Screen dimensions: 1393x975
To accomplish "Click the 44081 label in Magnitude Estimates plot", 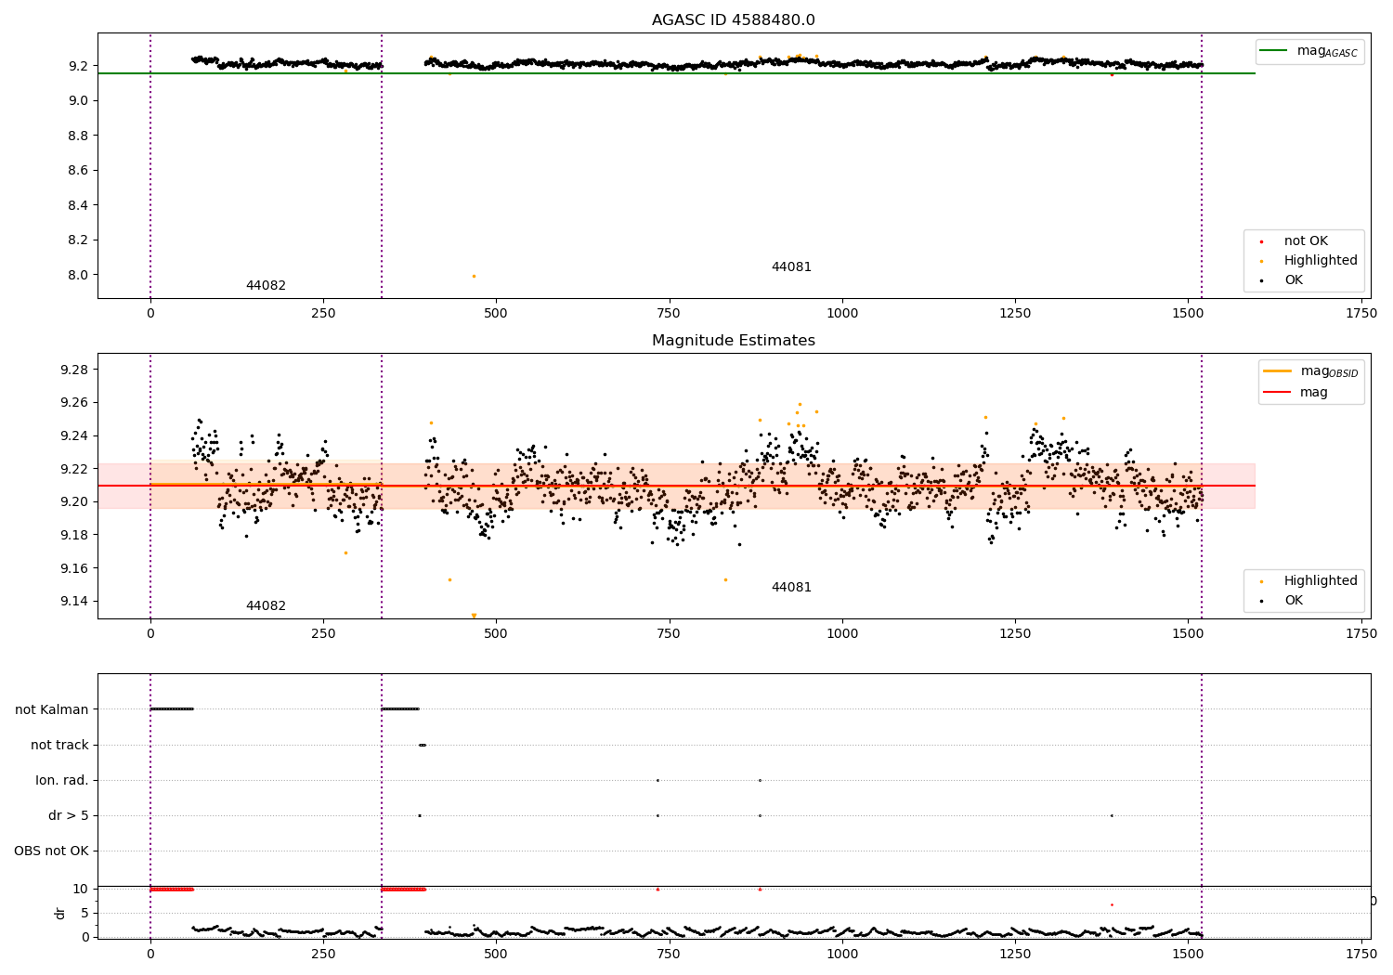I will pyautogui.click(x=791, y=588).
